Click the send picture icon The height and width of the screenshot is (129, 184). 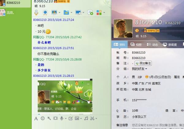click(x=77, y=118)
